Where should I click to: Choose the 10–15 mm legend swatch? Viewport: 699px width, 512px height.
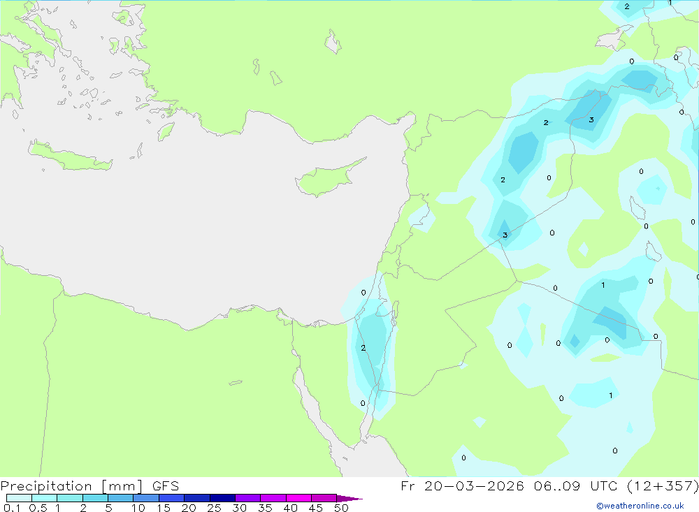146,498
